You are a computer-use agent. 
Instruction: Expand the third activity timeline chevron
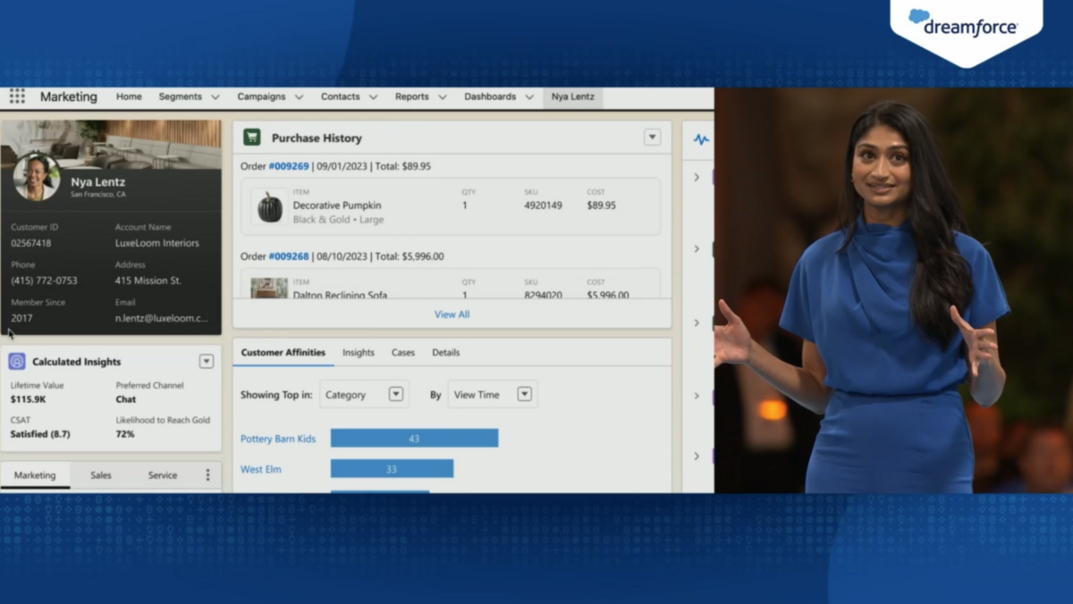pyautogui.click(x=697, y=323)
